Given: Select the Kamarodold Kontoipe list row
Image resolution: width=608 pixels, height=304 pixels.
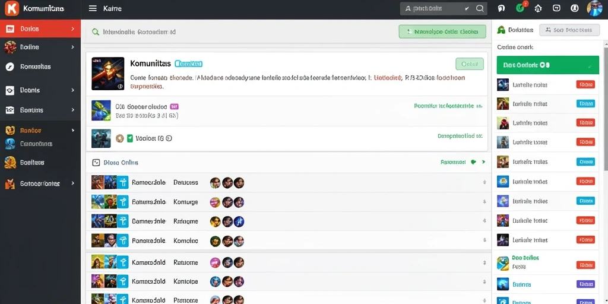Looking at the screenshot, I should pos(288,281).
